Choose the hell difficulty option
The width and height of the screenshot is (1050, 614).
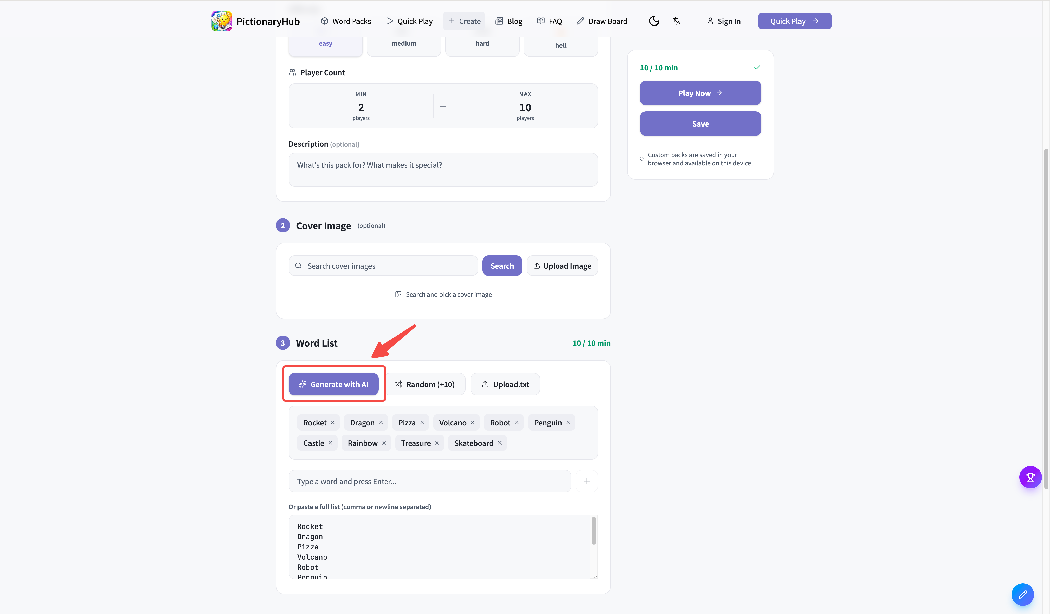click(x=560, y=45)
